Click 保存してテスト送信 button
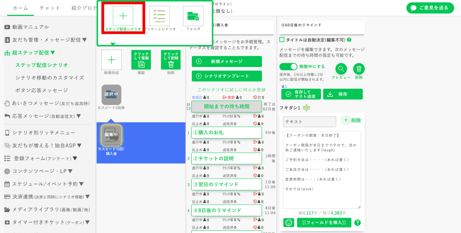The height and width of the screenshot is (233, 461). click(x=301, y=94)
